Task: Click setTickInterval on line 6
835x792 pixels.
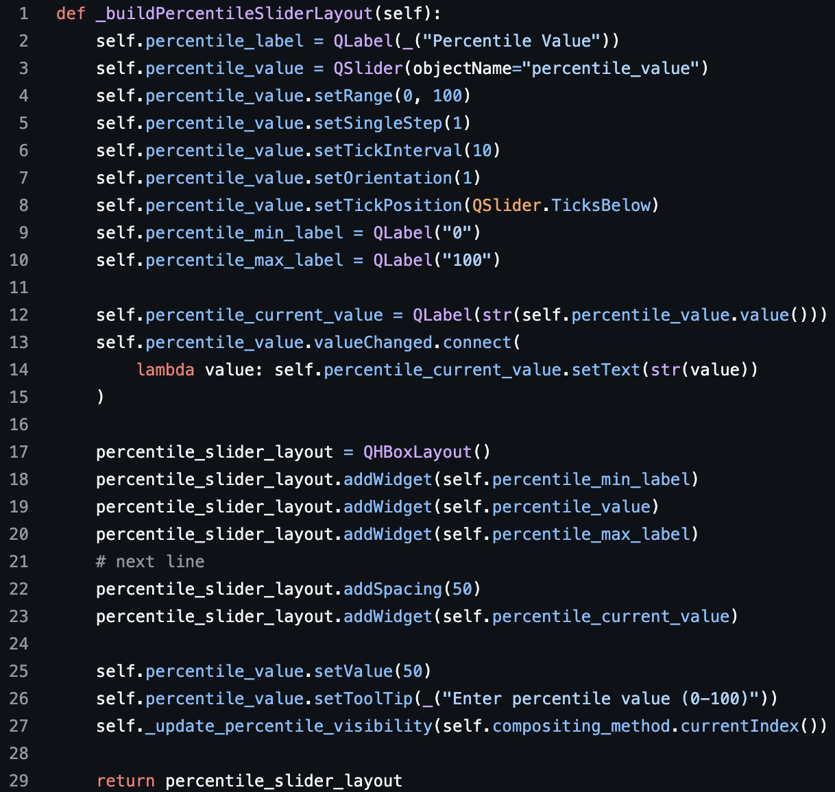Action: coord(388,151)
